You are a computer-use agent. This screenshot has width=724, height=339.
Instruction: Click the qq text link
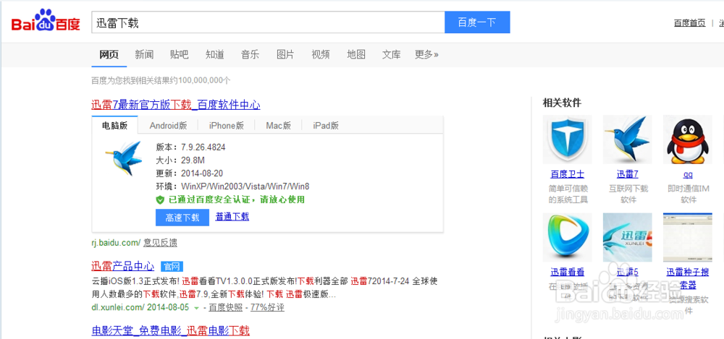point(688,175)
